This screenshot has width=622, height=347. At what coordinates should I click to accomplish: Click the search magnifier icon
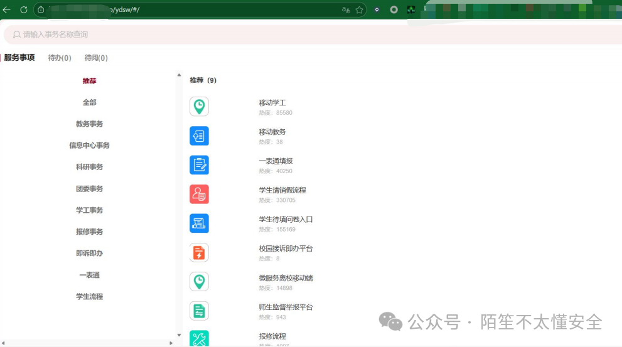point(17,35)
